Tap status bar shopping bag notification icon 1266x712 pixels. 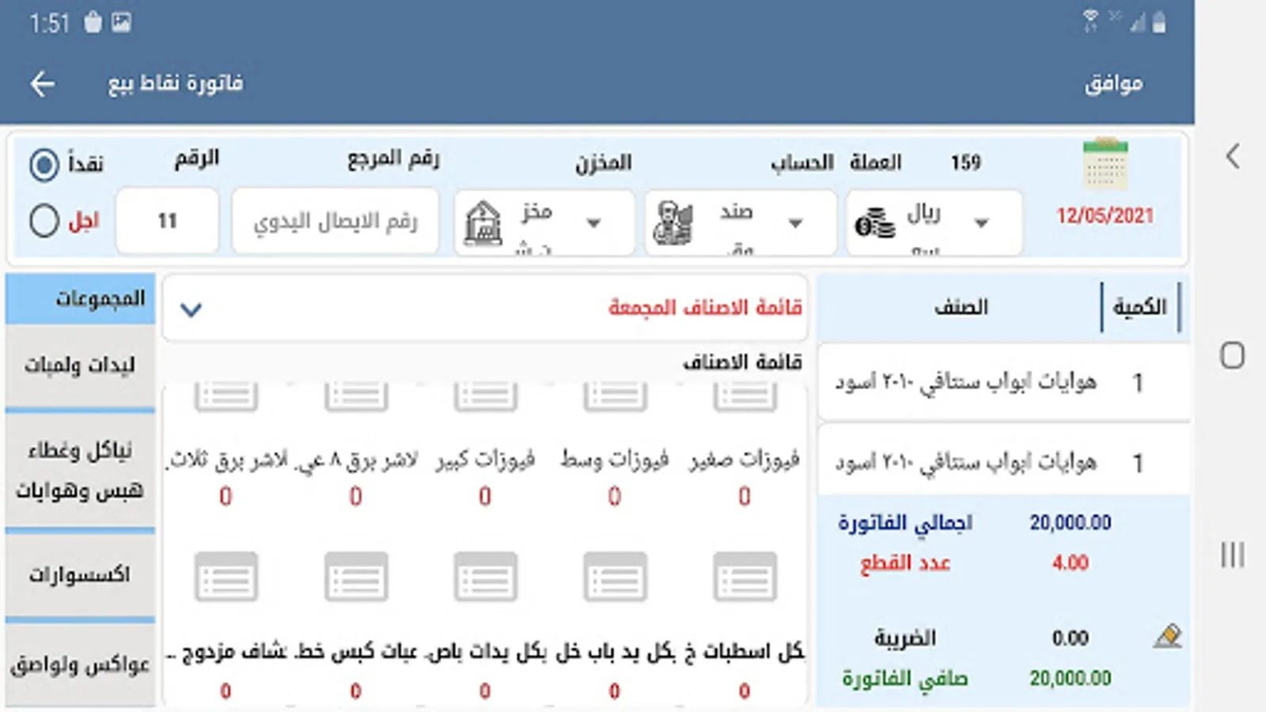93,22
